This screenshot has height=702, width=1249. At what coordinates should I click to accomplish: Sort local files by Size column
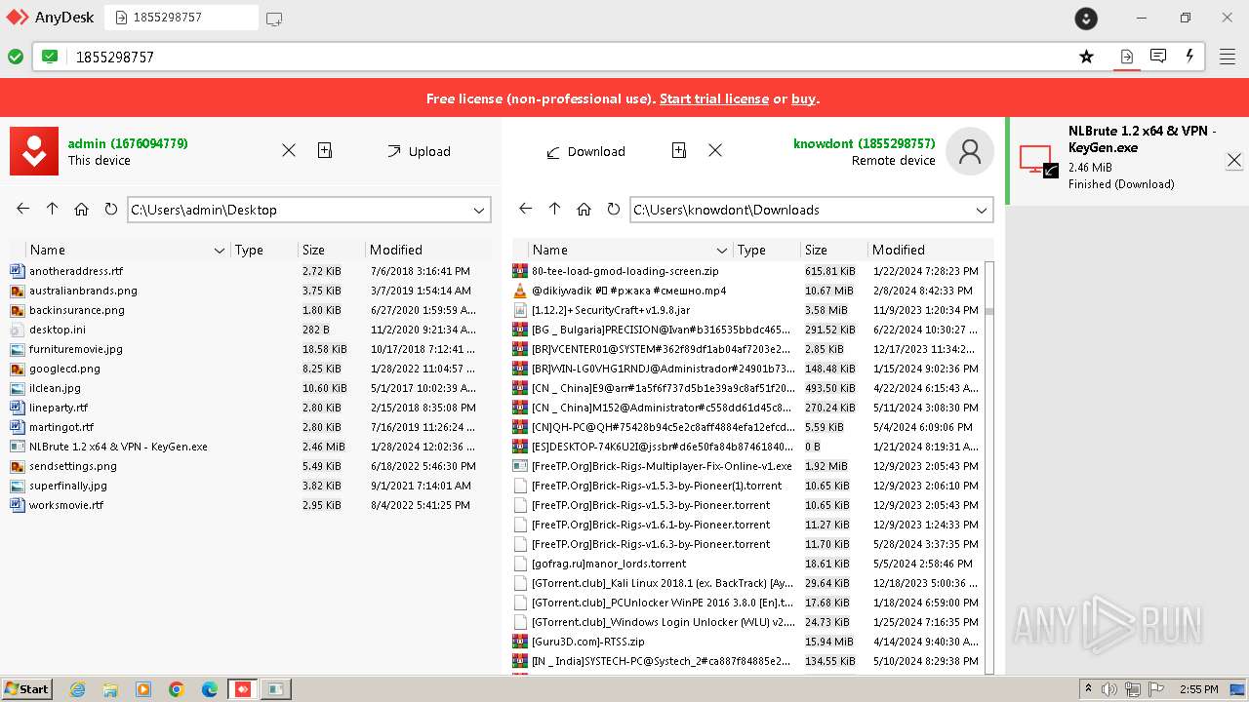click(330, 250)
